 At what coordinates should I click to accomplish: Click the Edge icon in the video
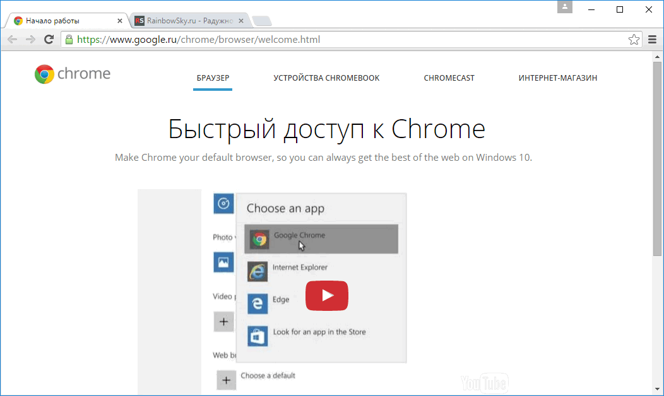click(258, 304)
